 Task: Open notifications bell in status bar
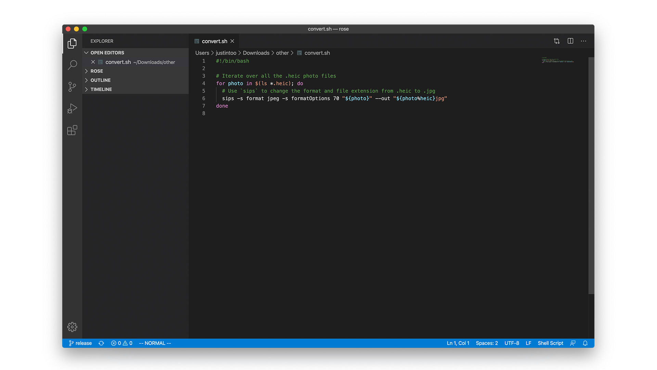tap(585, 343)
